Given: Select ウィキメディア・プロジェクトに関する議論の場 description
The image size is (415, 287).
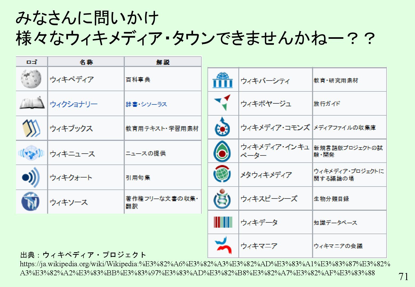Looking at the screenshot, I should 350,175.
